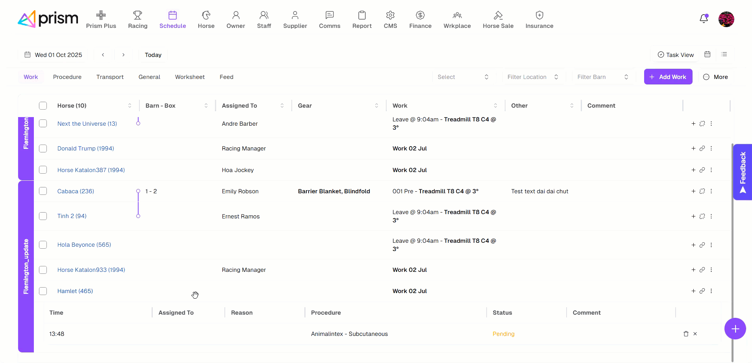
Task: Switch to calendar view icon
Action: tap(708, 55)
